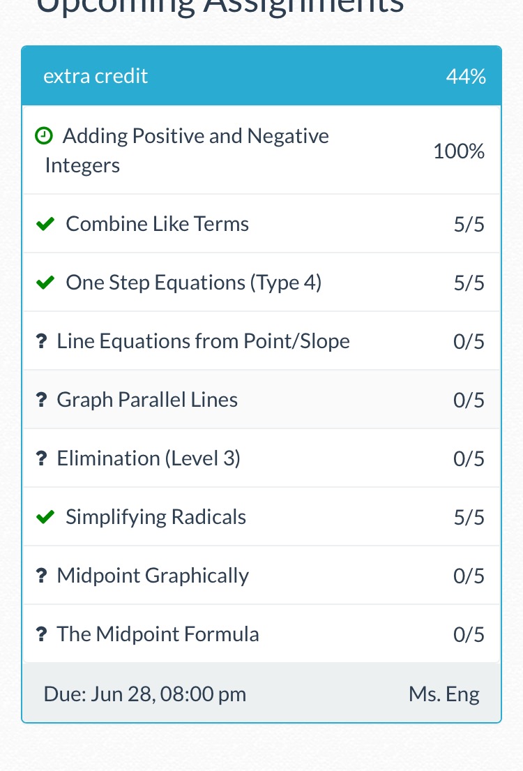Screen dimensions: 523x771
Task: Click the extra credit header title
Action: point(96,76)
